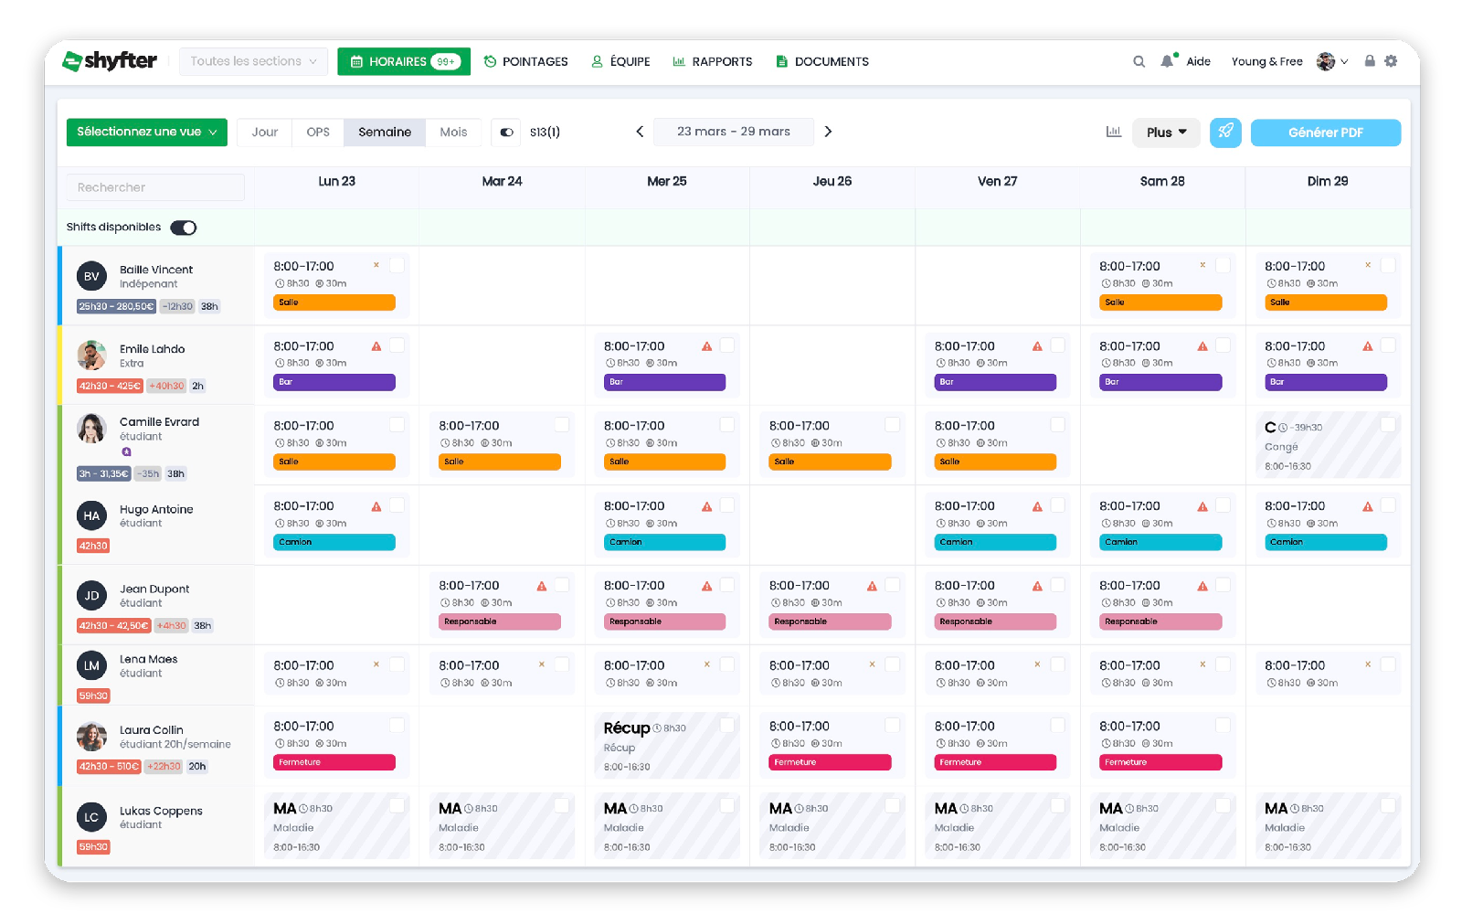Open the search magnifier in the top bar
1462x924 pixels.
pyautogui.click(x=1139, y=61)
